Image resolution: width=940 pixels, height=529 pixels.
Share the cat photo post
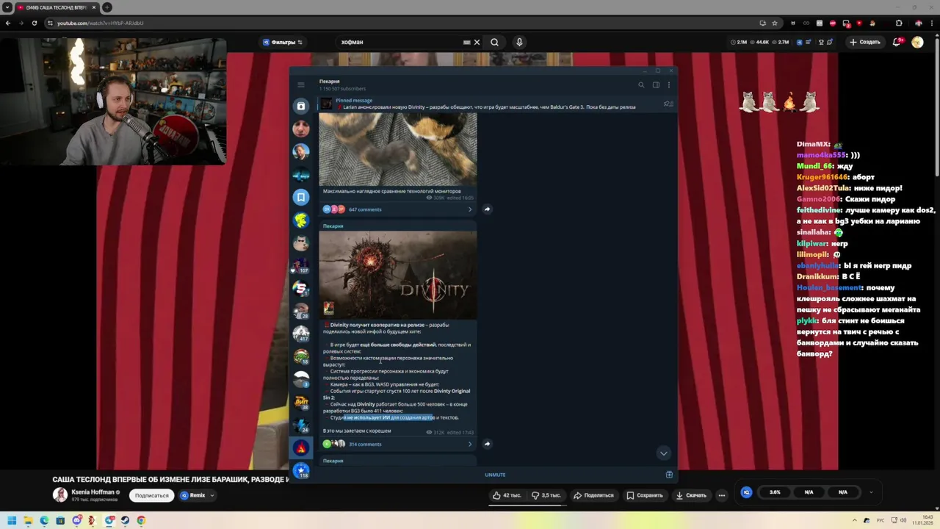point(487,209)
